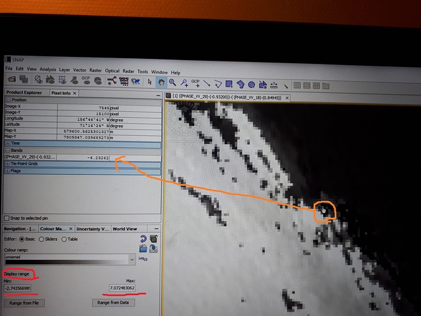Switch to the Uncertainty Visualisation tab
This screenshot has width=421, height=316.
(x=93, y=229)
